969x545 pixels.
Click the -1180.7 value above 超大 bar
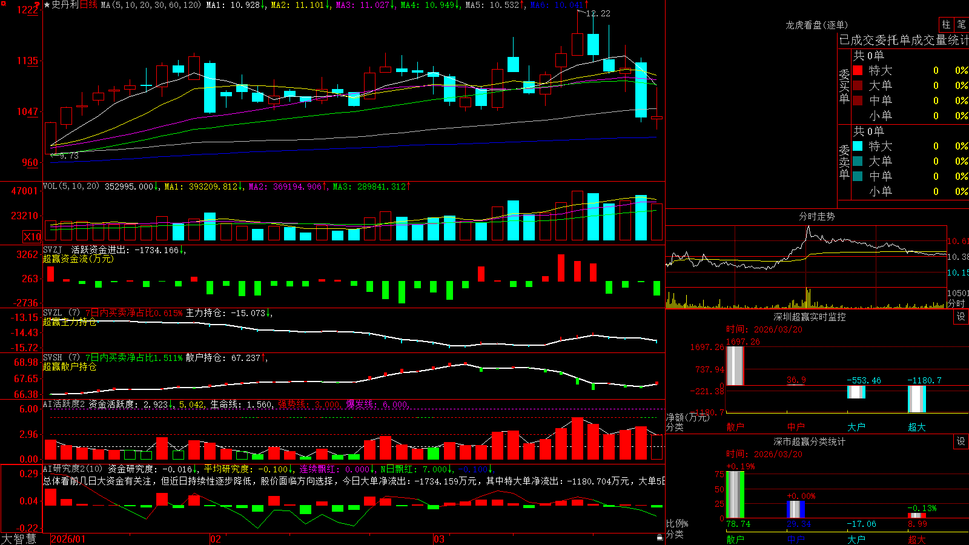pyautogui.click(x=925, y=380)
